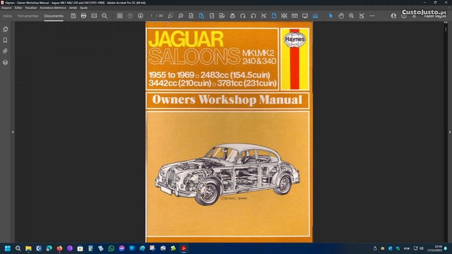
Task: Expand the right tools pane arrow
Action: click(x=448, y=132)
